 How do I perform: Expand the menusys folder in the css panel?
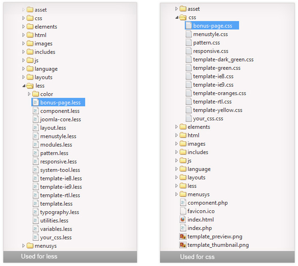point(176,194)
